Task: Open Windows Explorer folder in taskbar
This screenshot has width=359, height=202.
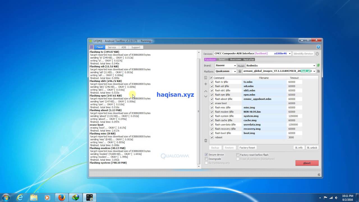Action: [x=34, y=198]
